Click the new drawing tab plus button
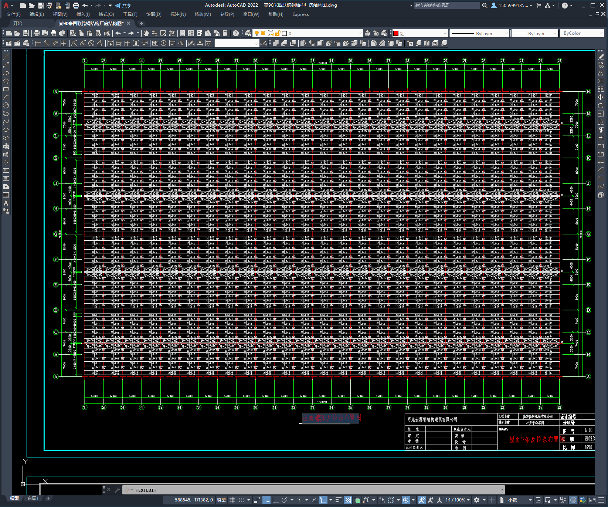 pyautogui.click(x=141, y=24)
